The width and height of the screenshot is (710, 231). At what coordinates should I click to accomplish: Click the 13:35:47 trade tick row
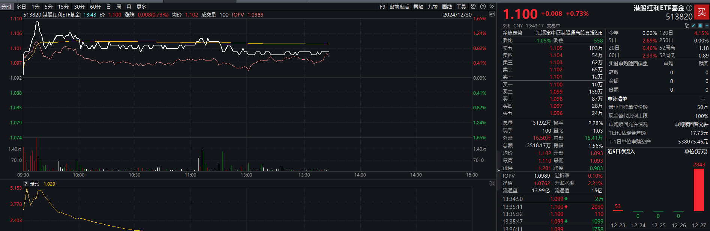point(553,221)
